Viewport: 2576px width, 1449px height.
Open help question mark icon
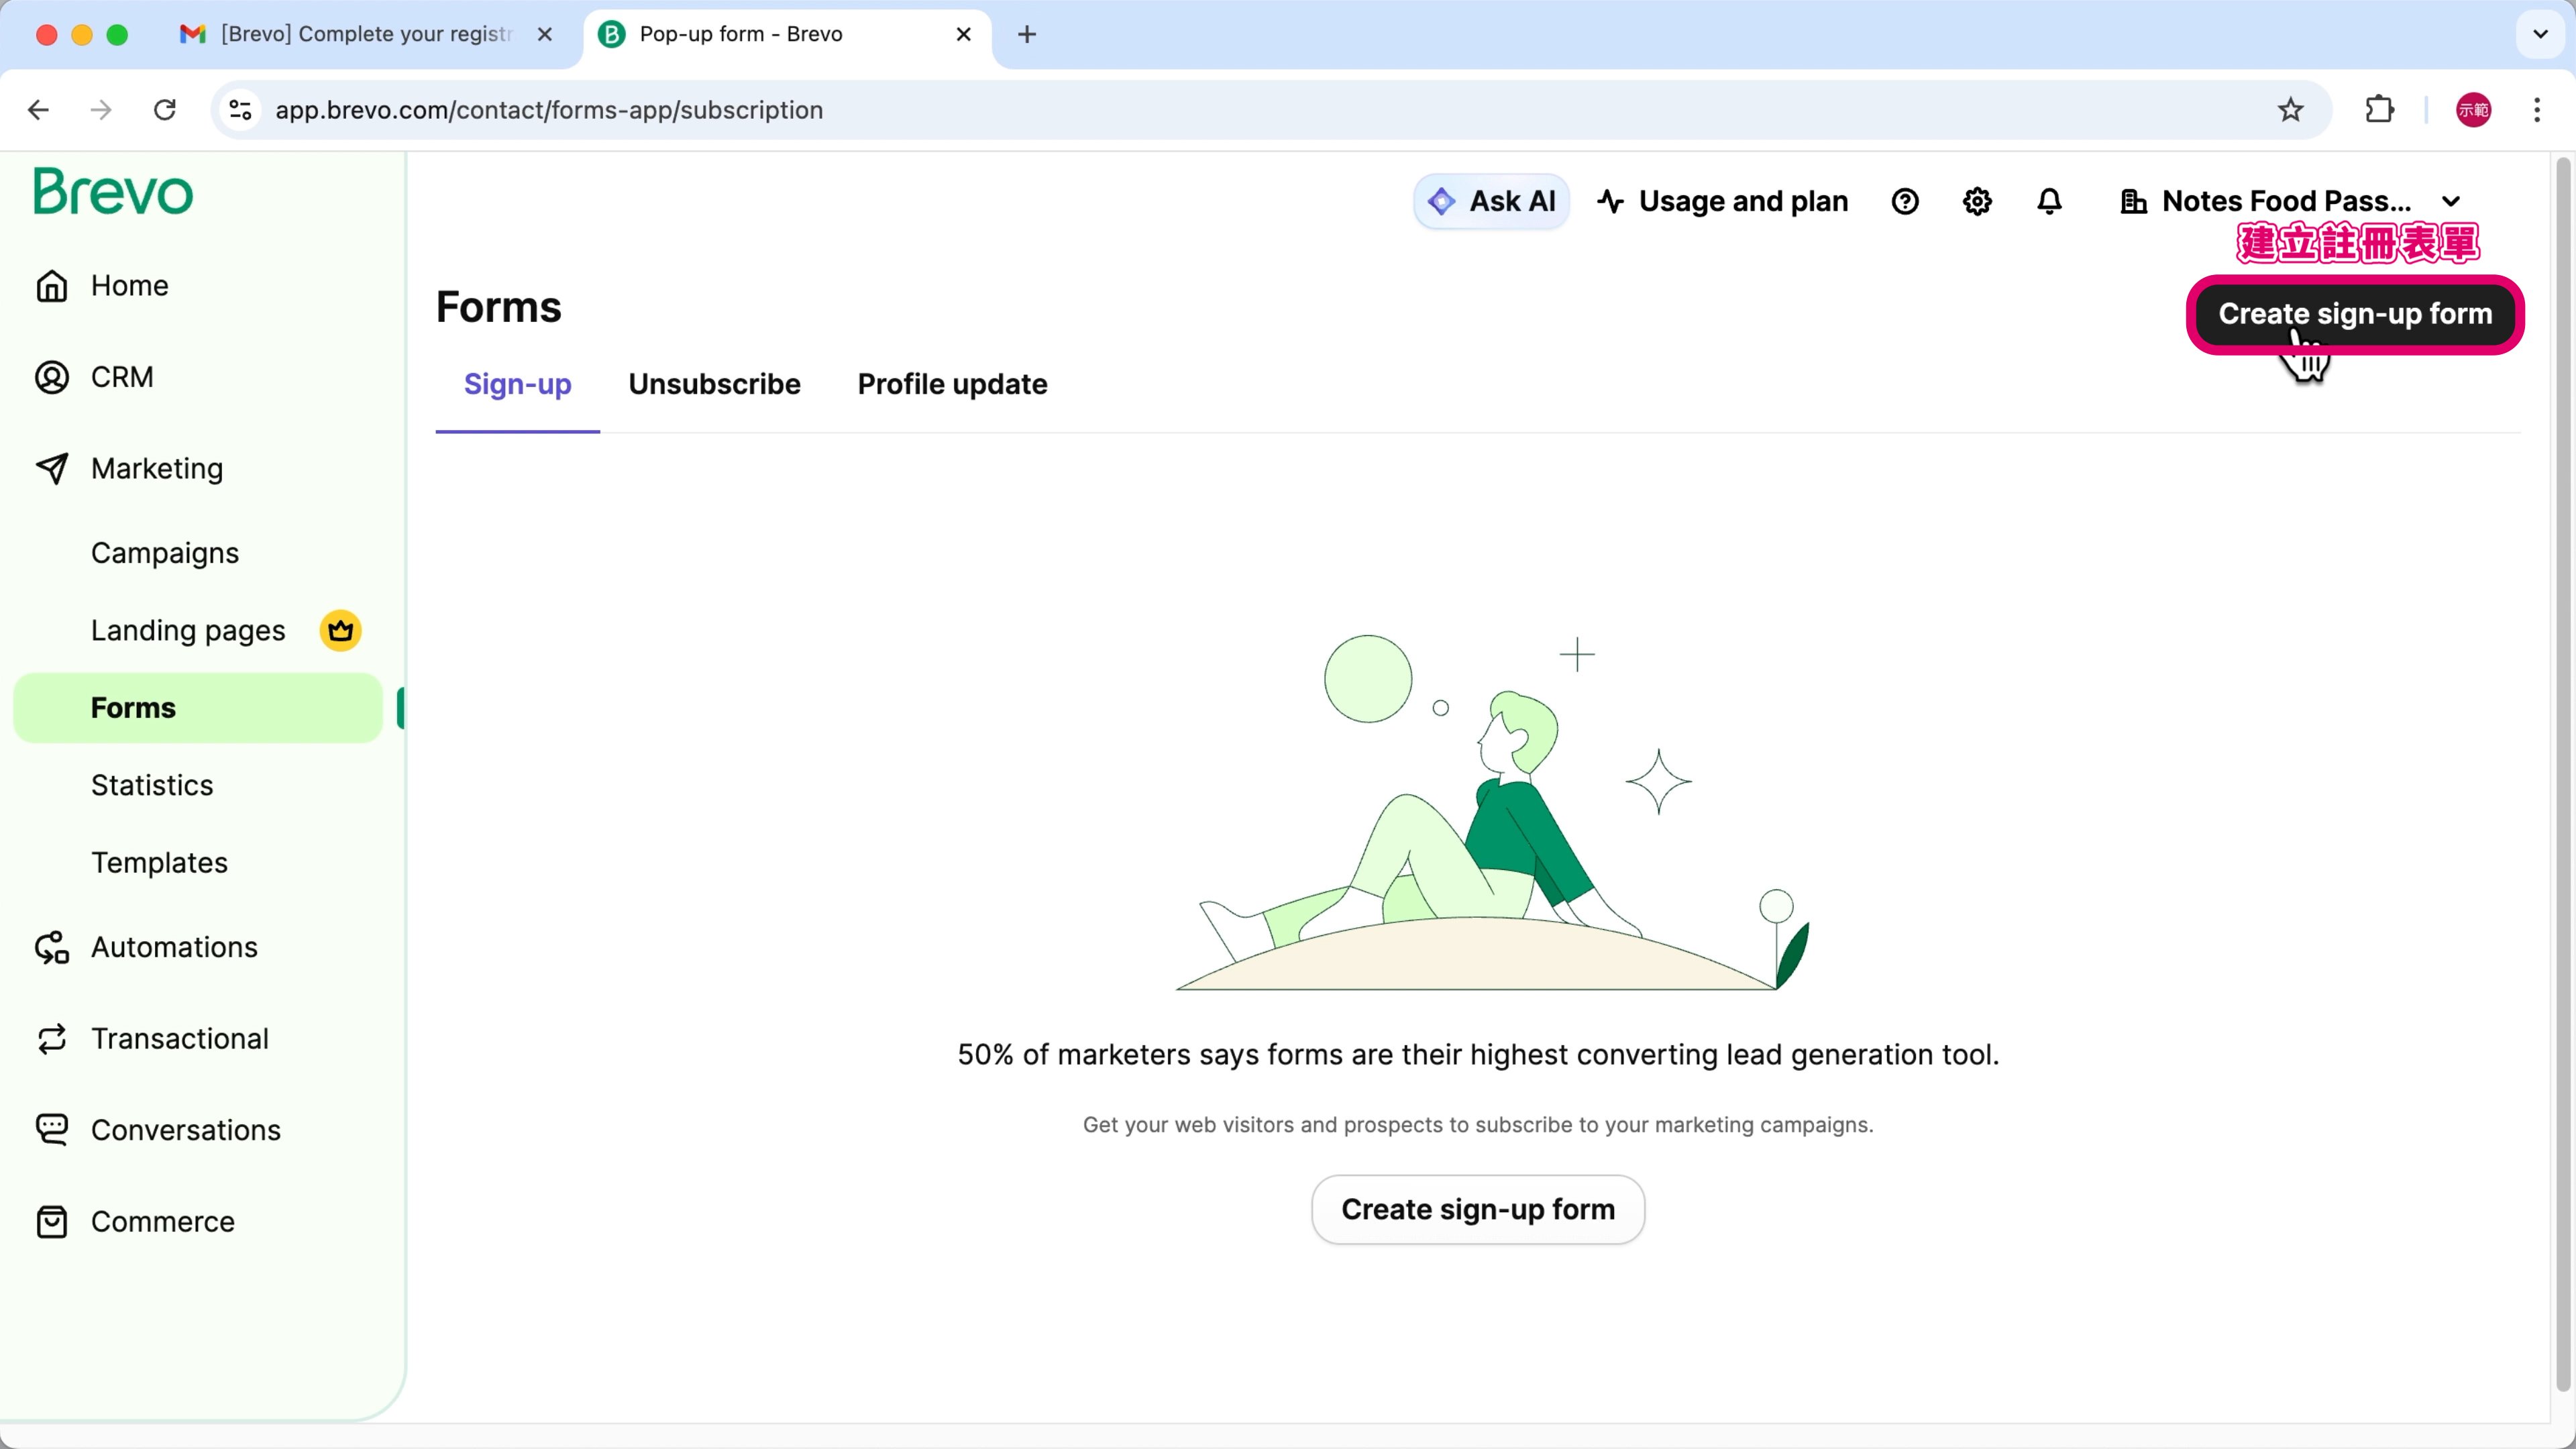click(x=1905, y=201)
